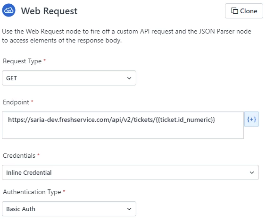Screen dimensions: 266x222
Task: Click the Request Type field label
Action: [22, 61]
